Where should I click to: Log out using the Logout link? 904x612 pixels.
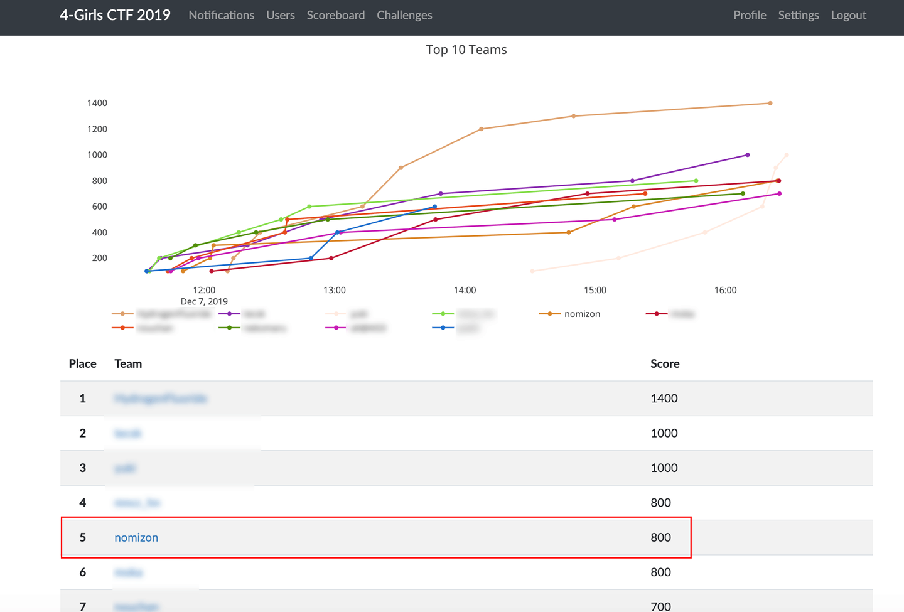click(848, 15)
